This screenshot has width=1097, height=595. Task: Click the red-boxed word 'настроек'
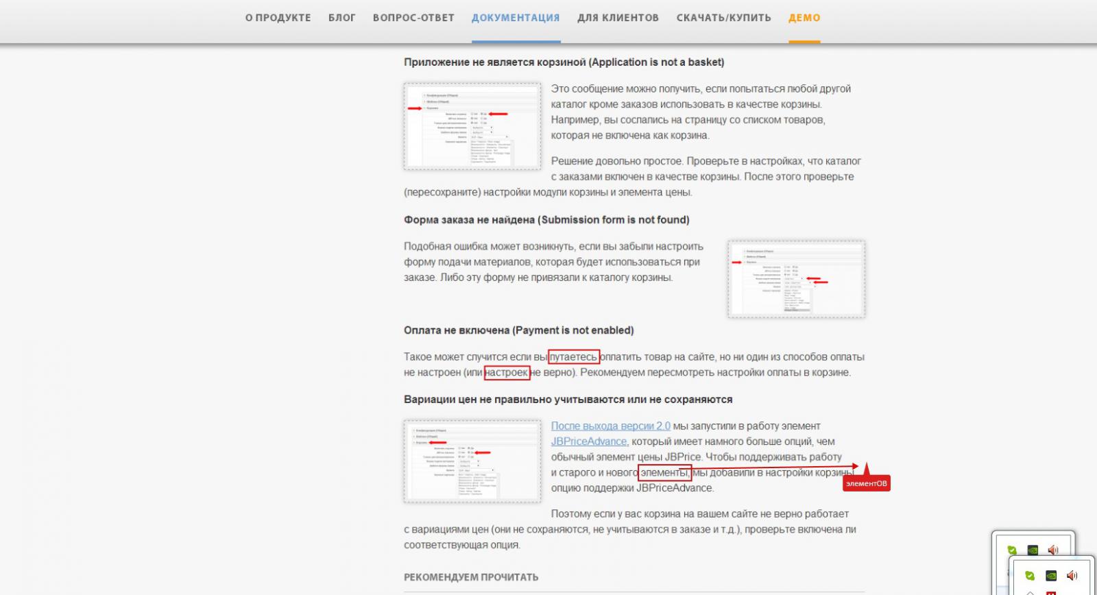tap(507, 373)
